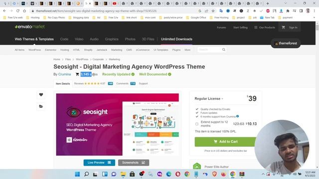Viewport: 319px width, 179px height.
Task: Open the Windows Start menu
Action: tap(77, 174)
